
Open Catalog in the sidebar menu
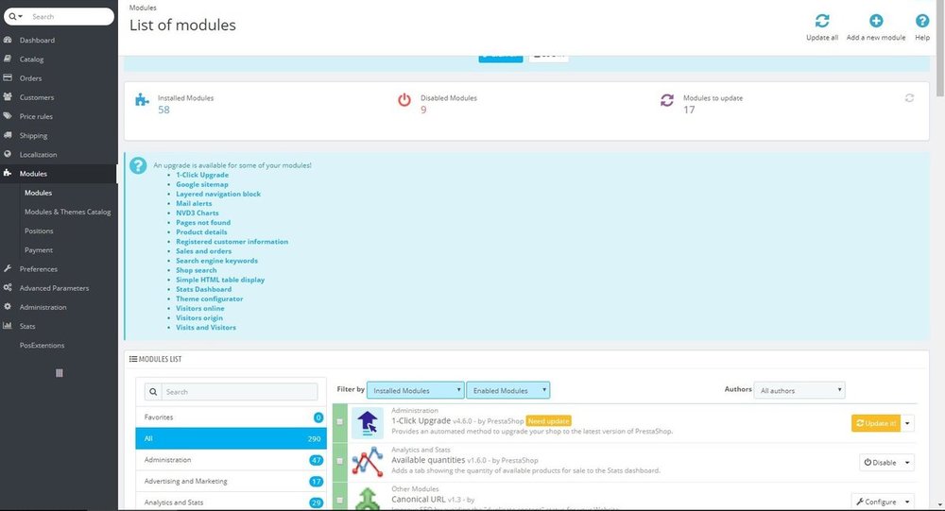point(32,60)
